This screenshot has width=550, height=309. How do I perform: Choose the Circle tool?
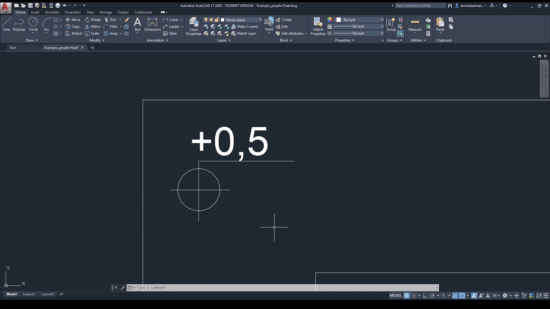33,24
